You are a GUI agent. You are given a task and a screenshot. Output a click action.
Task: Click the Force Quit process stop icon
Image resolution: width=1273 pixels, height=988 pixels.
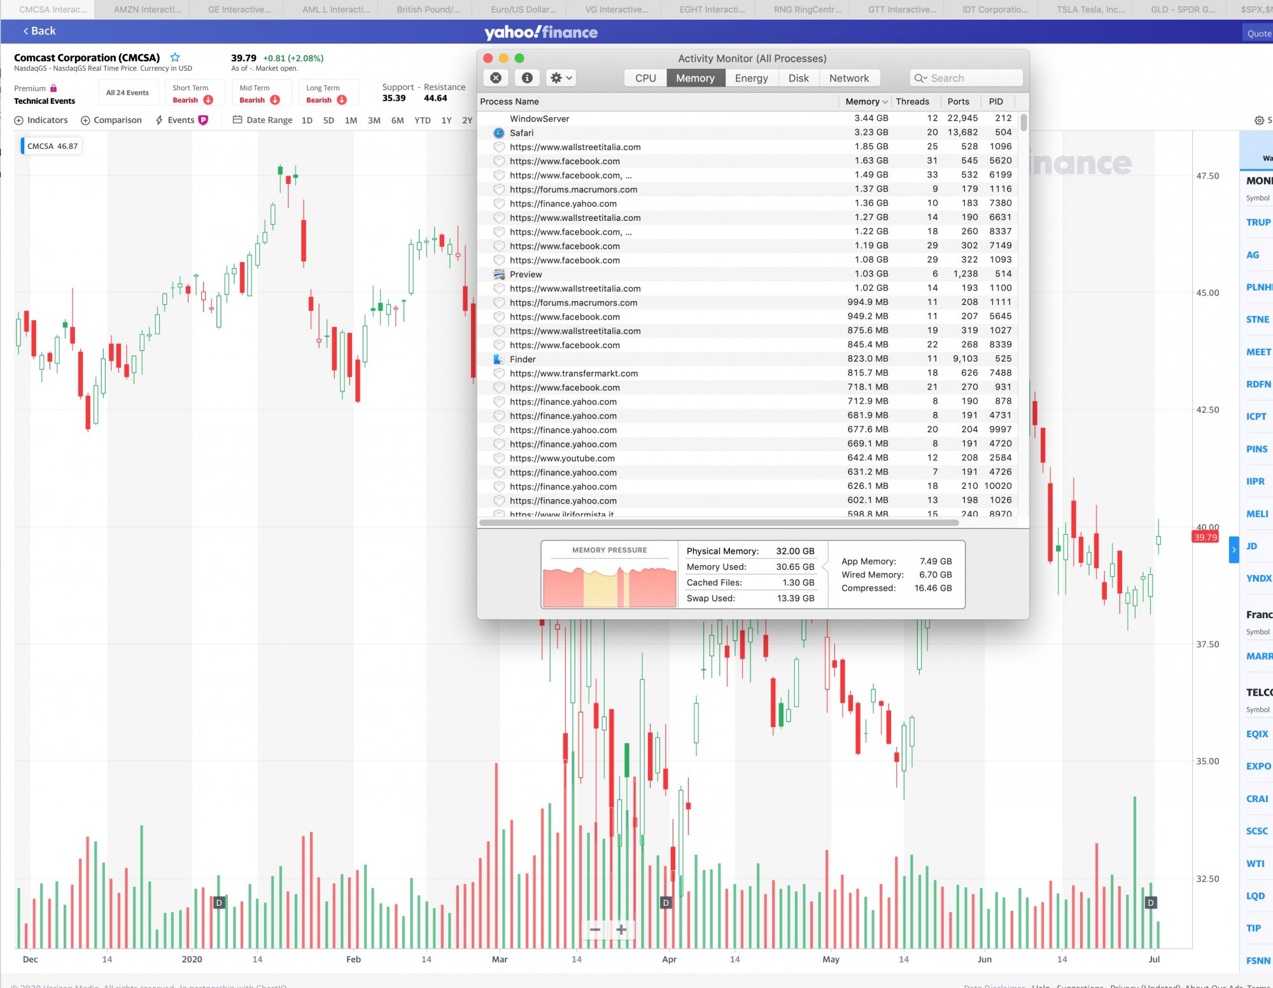[496, 78]
